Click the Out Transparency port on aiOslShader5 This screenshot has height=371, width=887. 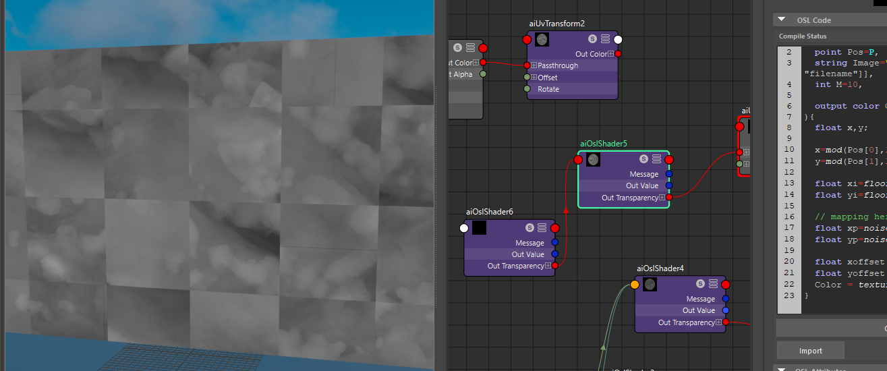pos(668,198)
